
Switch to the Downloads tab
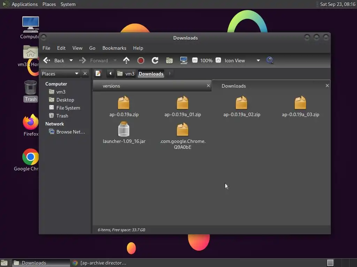[x=271, y=86]
